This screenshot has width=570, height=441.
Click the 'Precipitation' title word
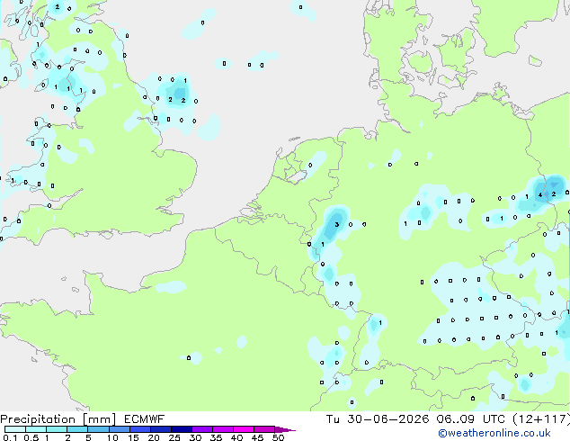click(x=38, y=419)
